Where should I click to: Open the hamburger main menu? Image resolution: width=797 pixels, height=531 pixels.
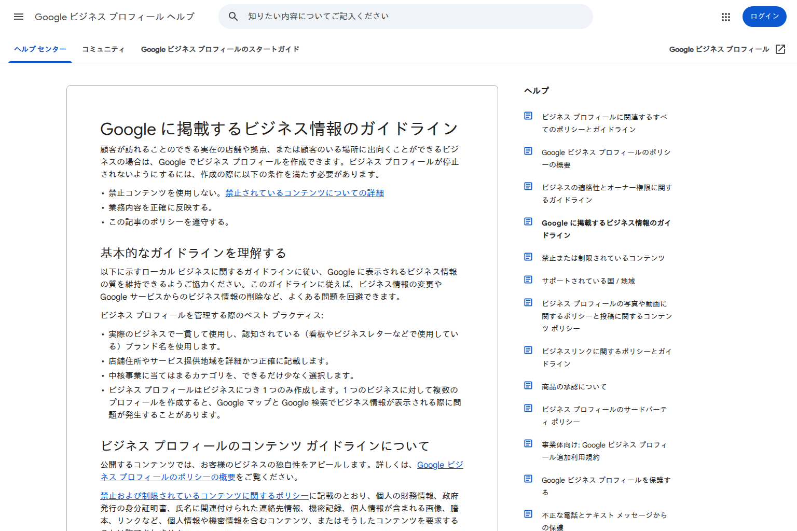19,17
